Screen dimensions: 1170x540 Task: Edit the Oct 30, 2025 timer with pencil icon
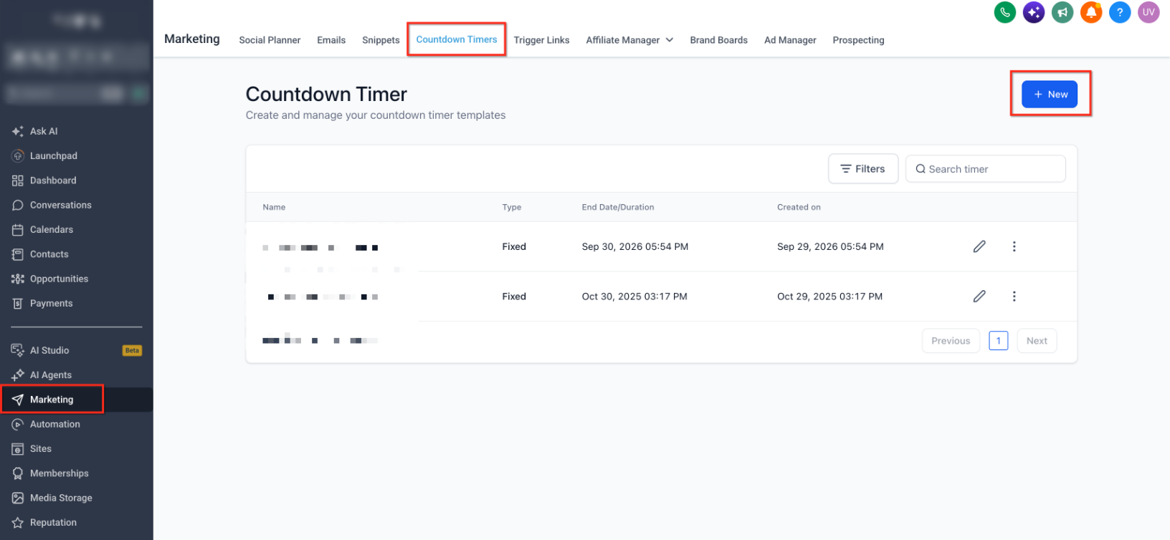(979, 296)
